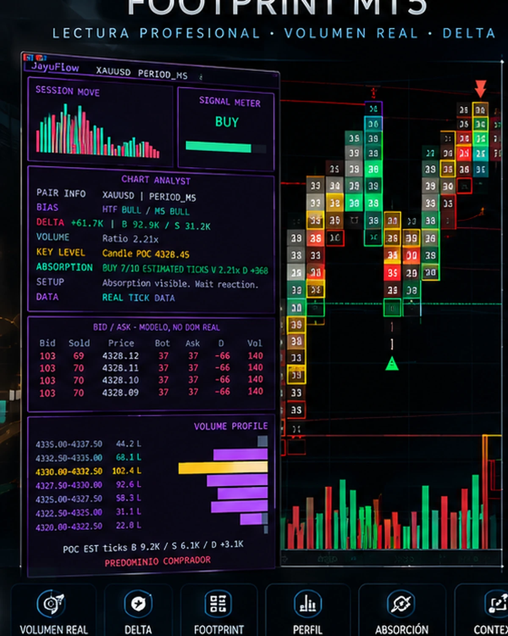The height and width of the screenshot is (636, 508).
Task: Click XAUUSD PERIOD_M5 in the title bar
Action: point(141,73)
